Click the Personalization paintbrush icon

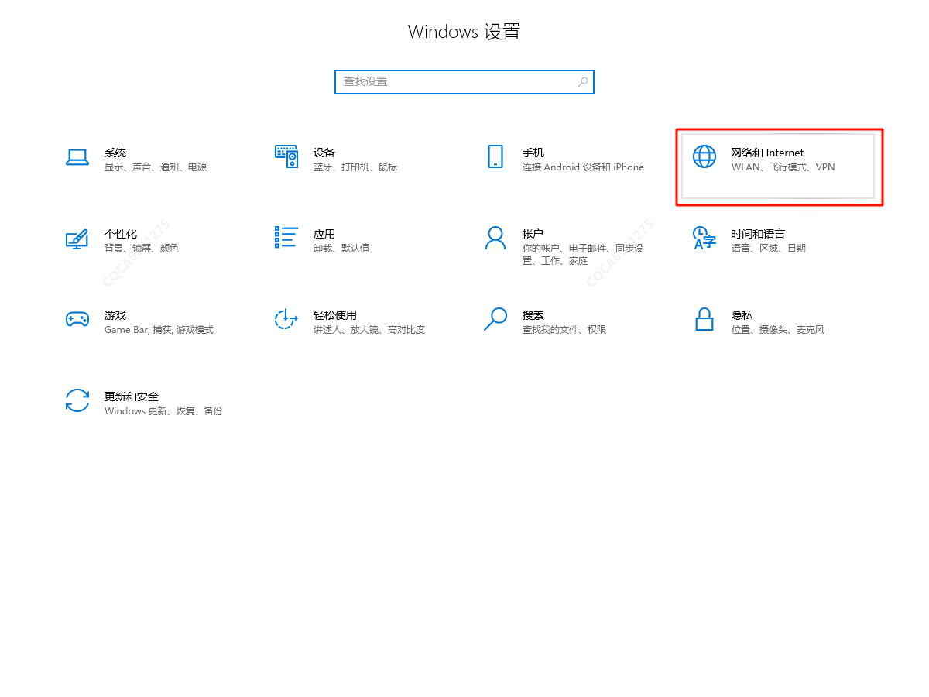pyautogui.click(x=77, y=239)
